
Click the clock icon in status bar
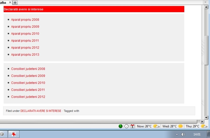click(126, 126)
